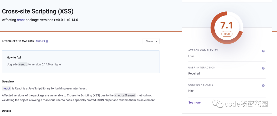Screen dimensions: 277x116
Task: Click help icon for Attack Complexity
Action: click(x=263, y=51)
